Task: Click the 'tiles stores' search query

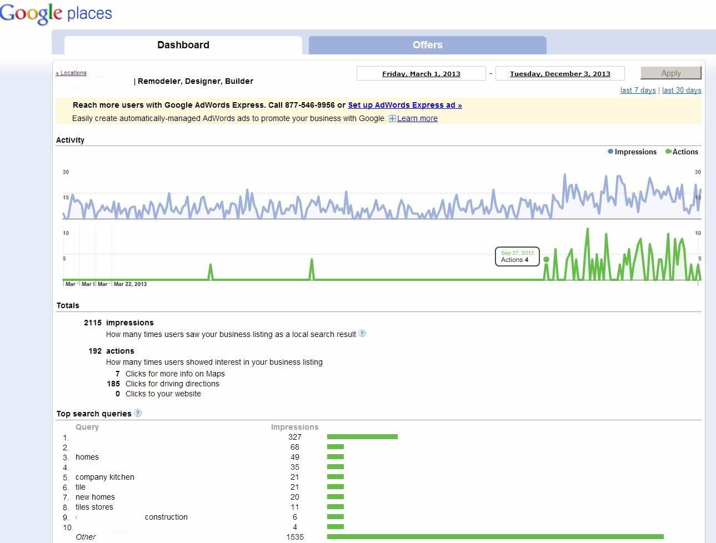Action: [x=94, y=507]
